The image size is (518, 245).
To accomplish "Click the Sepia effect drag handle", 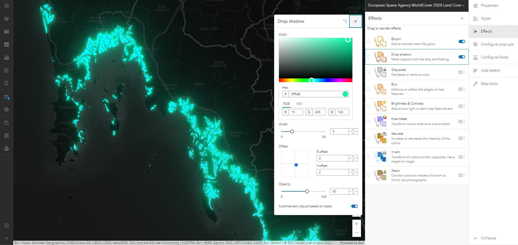I will 369,175.
